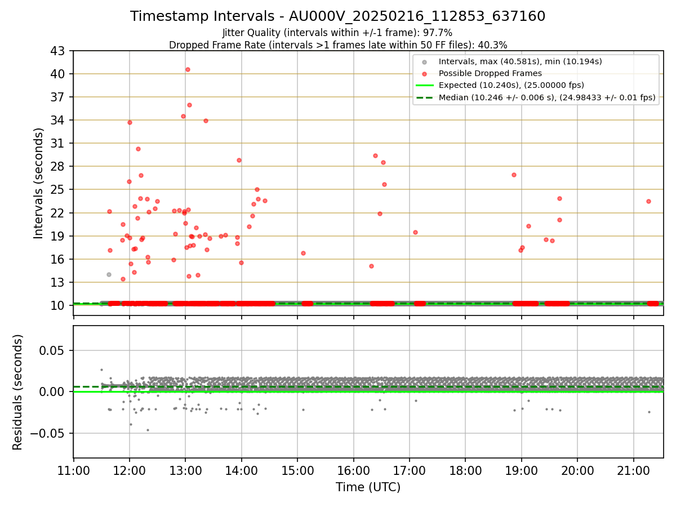Screen dimensions: 676x507
Task: Click legend entry starting with "Median (10.246"
Action: (x=547, y=97)
